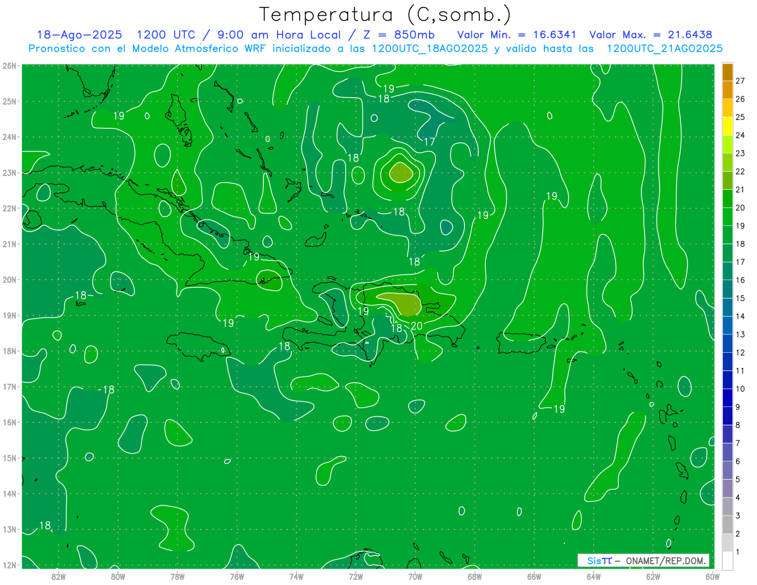Viewport: 757px width, 585px height.
Task: Click the latitude label "21N"
Action: coord(9,244)
